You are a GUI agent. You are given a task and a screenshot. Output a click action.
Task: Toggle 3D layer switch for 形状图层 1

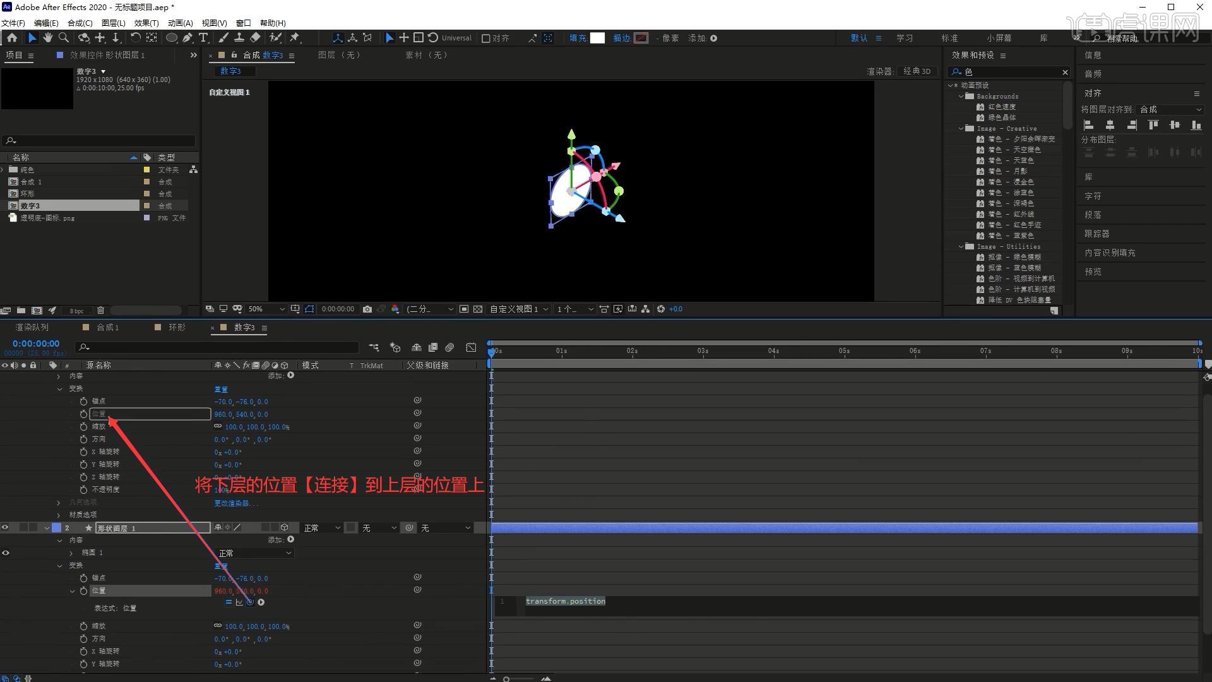pos(285,528)
